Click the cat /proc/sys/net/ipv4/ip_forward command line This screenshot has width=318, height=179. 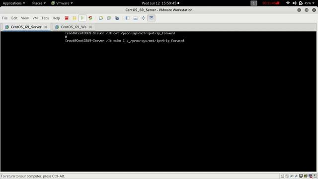tap(120, 33)
